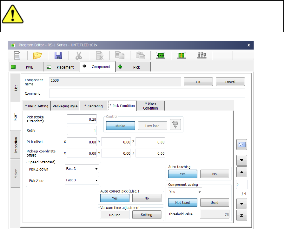This screenshot has height=229, width=284.
Task: Open the Place Condition sub-tab
Action: 151,106
